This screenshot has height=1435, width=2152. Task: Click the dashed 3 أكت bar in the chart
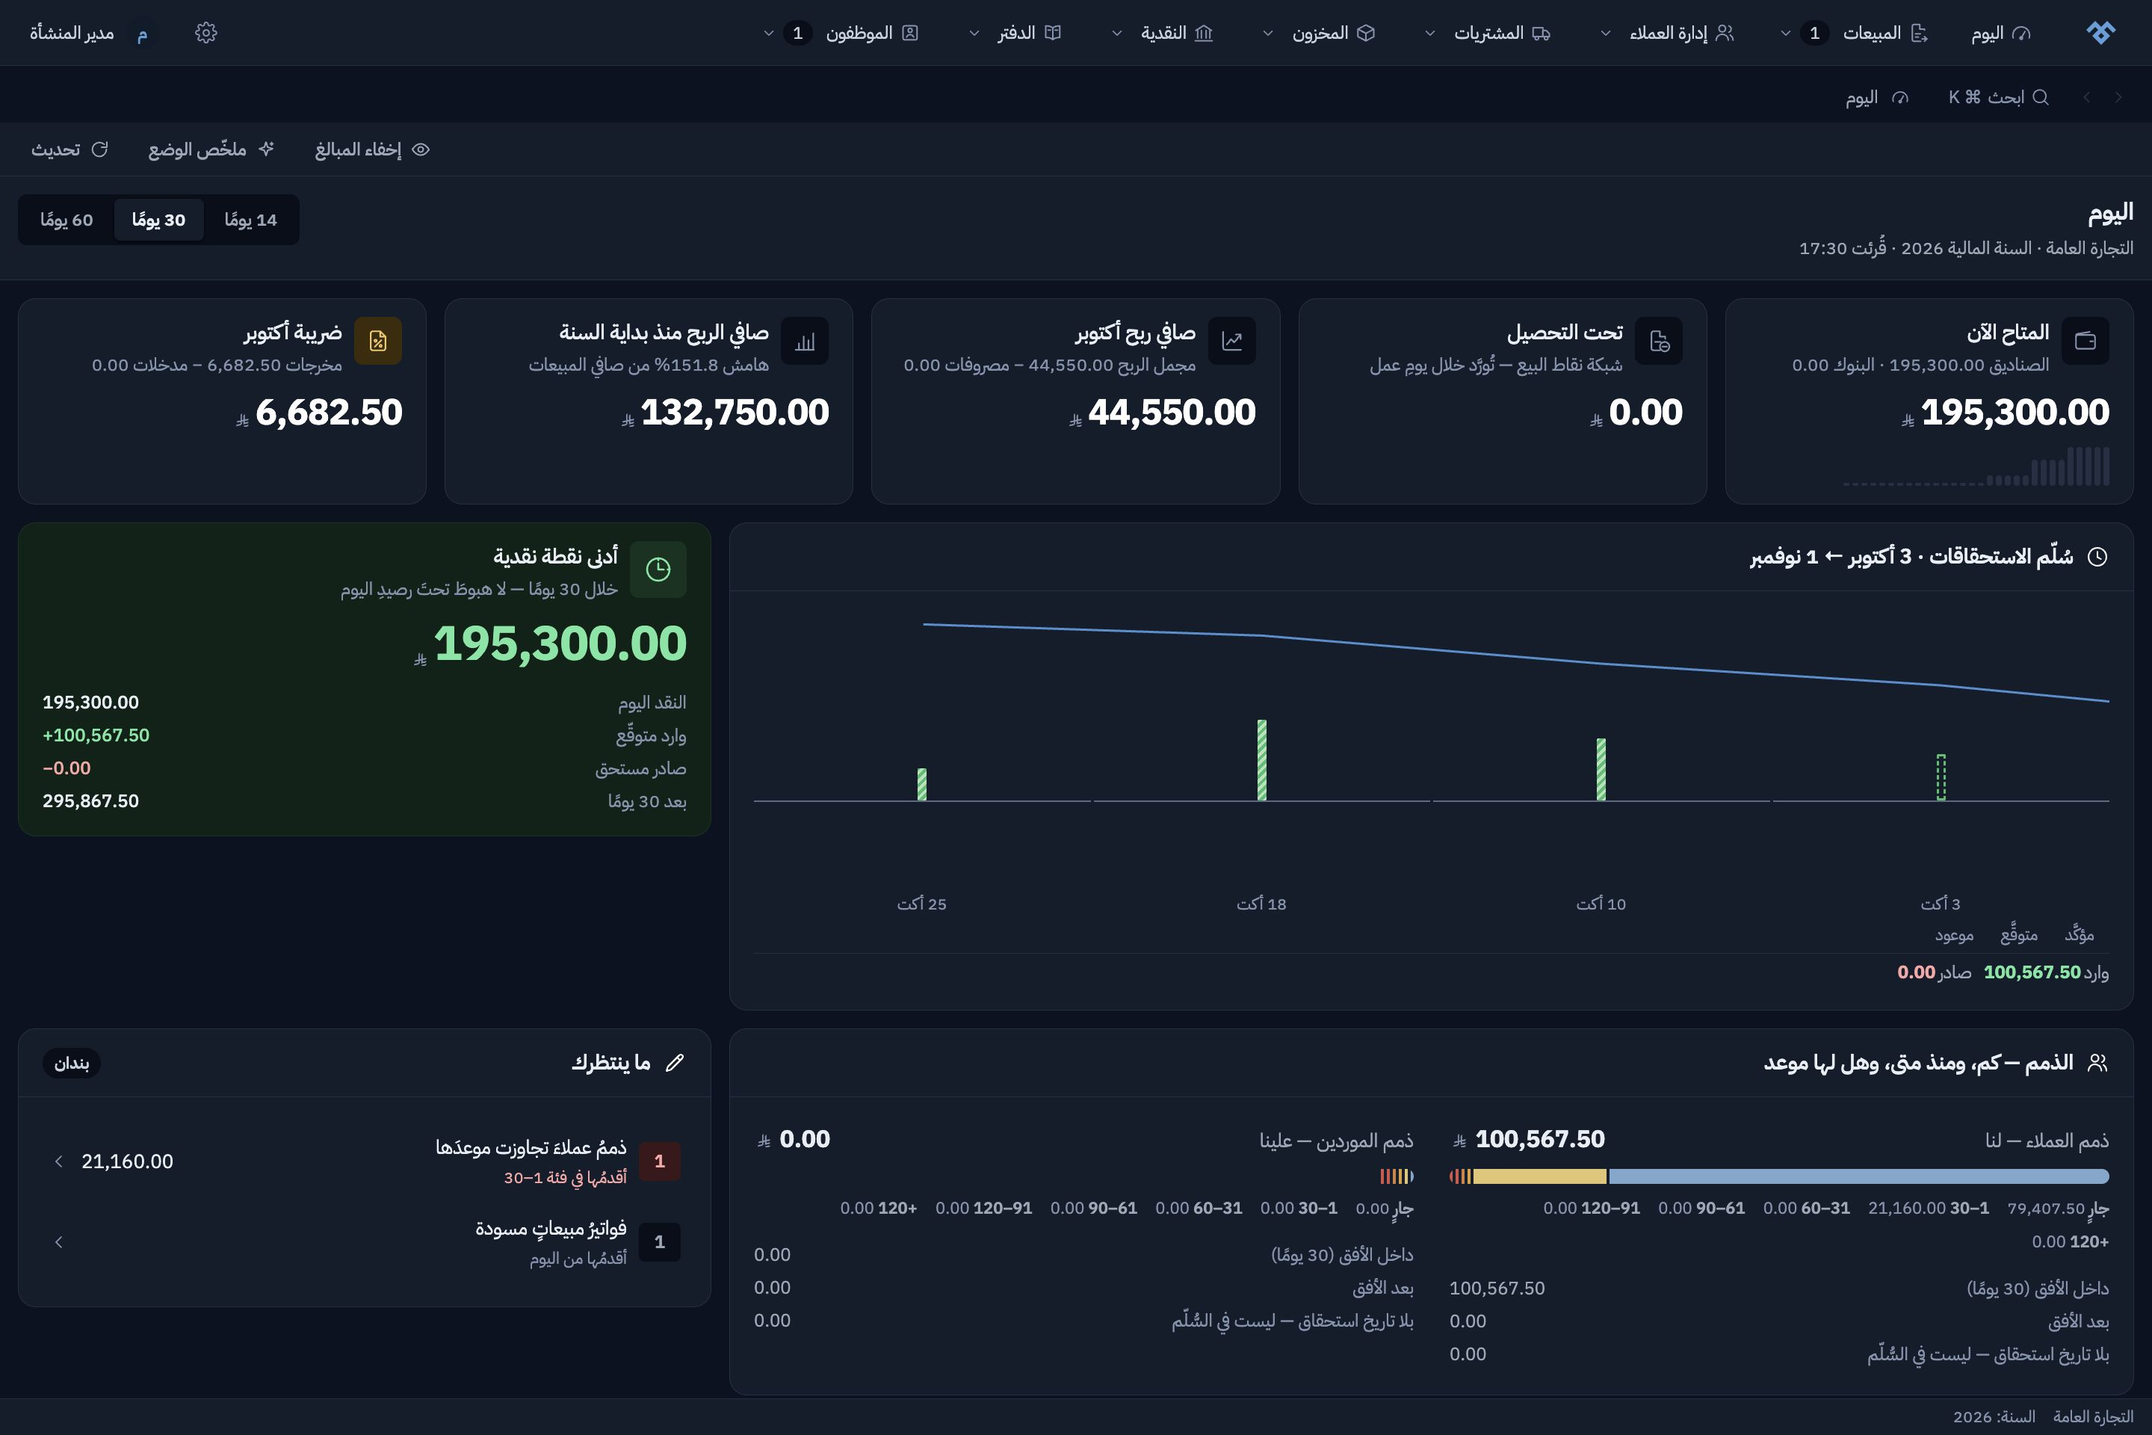pyautogui.click(x=1941, y=777)
